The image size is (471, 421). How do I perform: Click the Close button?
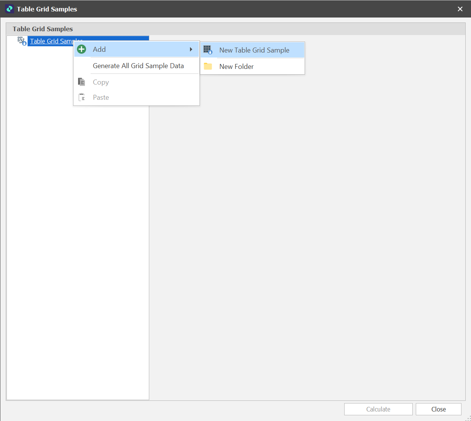[x=438, y=409]
